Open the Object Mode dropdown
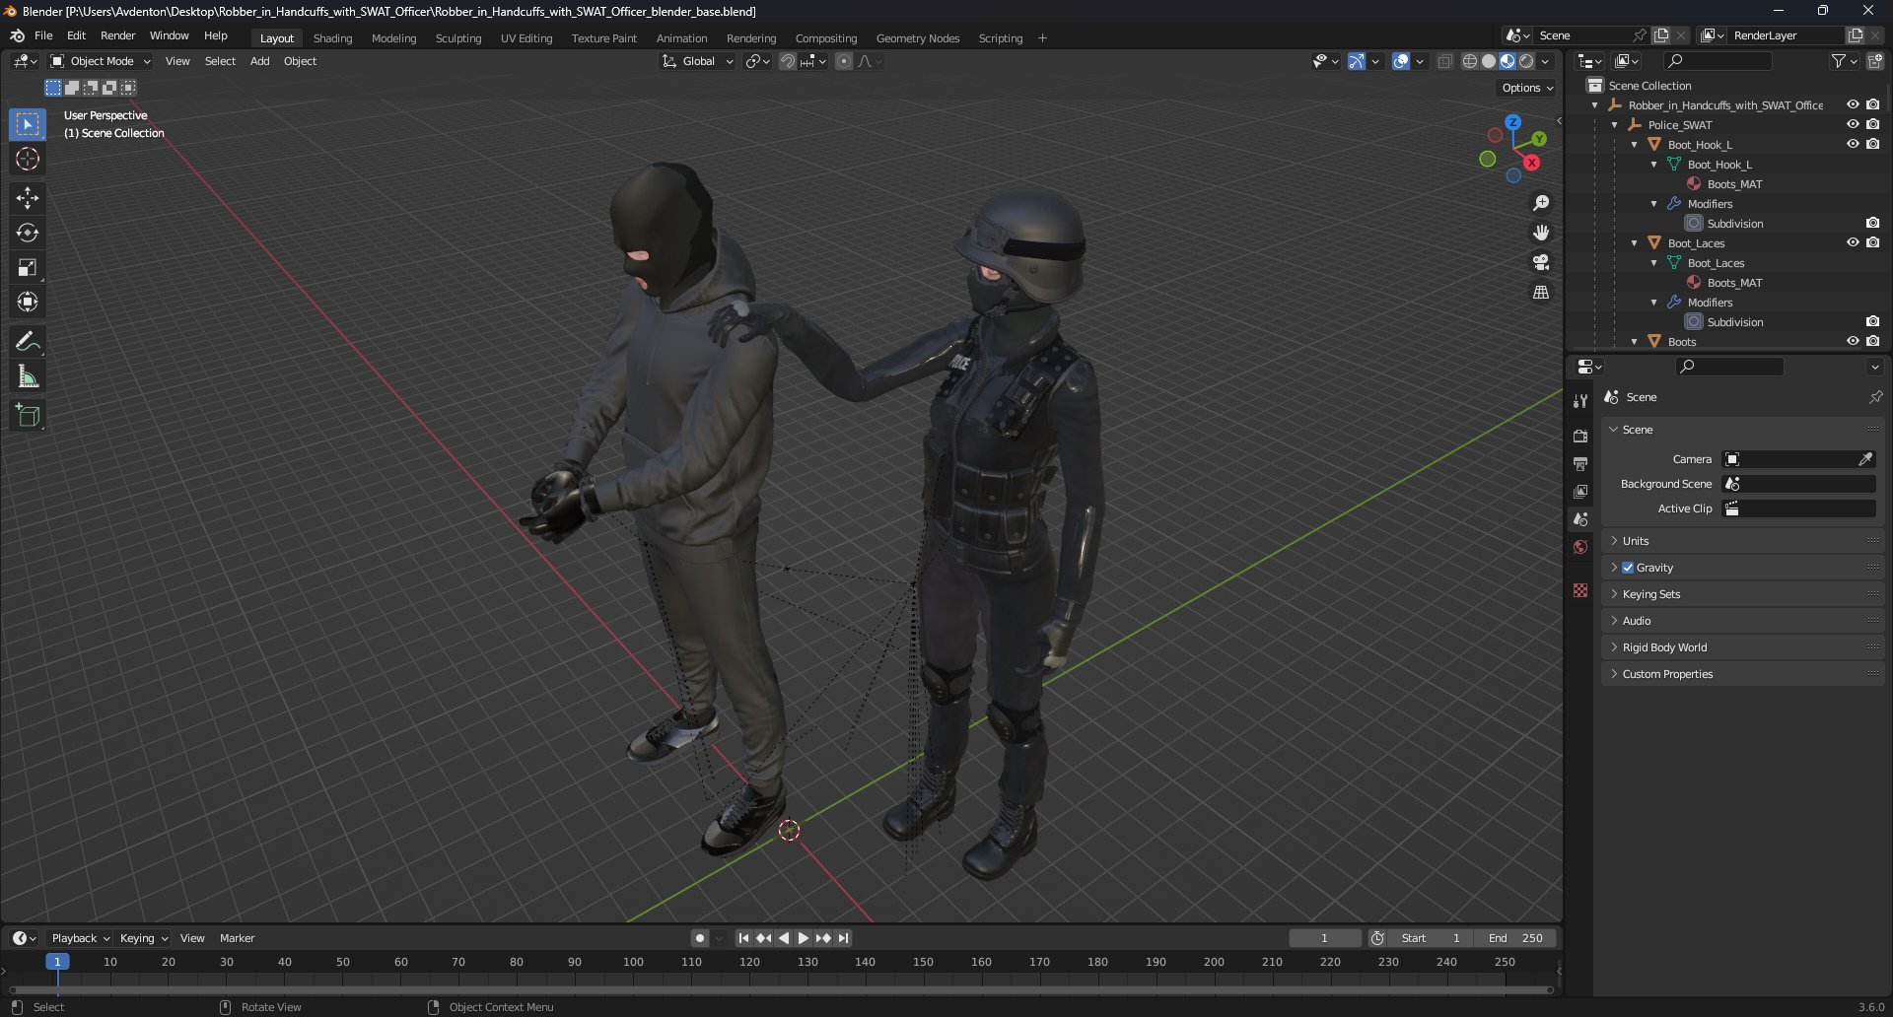 pos(101,61)
